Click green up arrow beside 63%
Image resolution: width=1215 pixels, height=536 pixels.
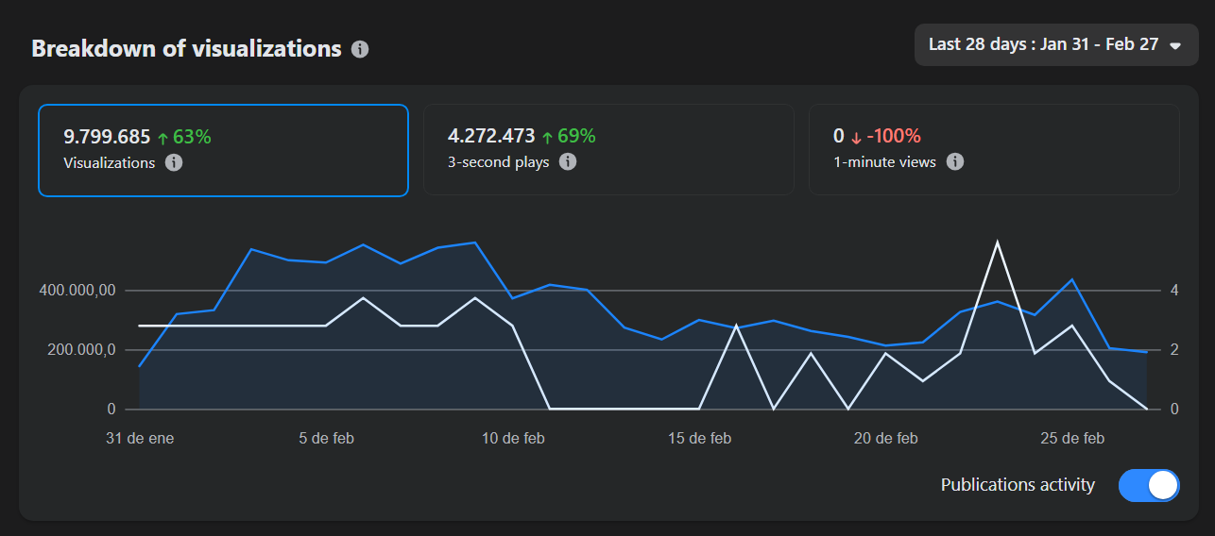click(163, 138)
